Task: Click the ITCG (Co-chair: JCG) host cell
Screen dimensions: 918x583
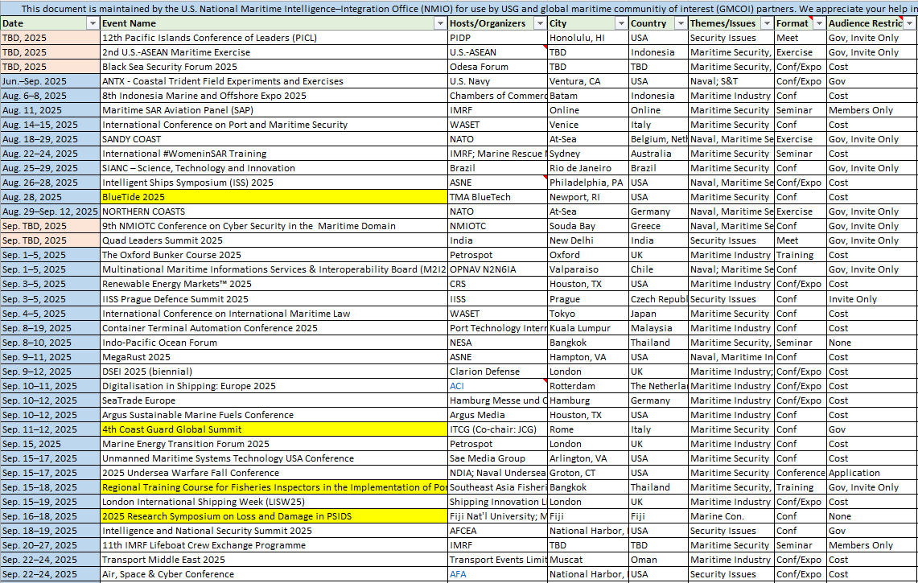Action: tap(498, 429)
